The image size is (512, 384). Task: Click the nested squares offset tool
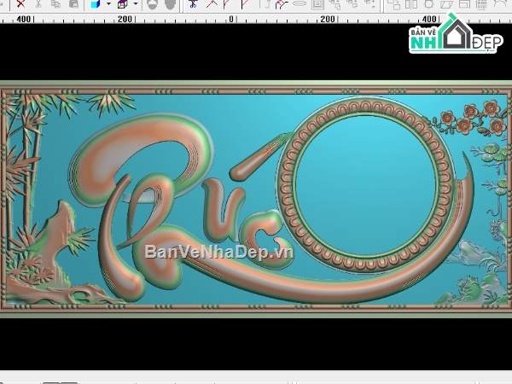click(x=317, y=4)
